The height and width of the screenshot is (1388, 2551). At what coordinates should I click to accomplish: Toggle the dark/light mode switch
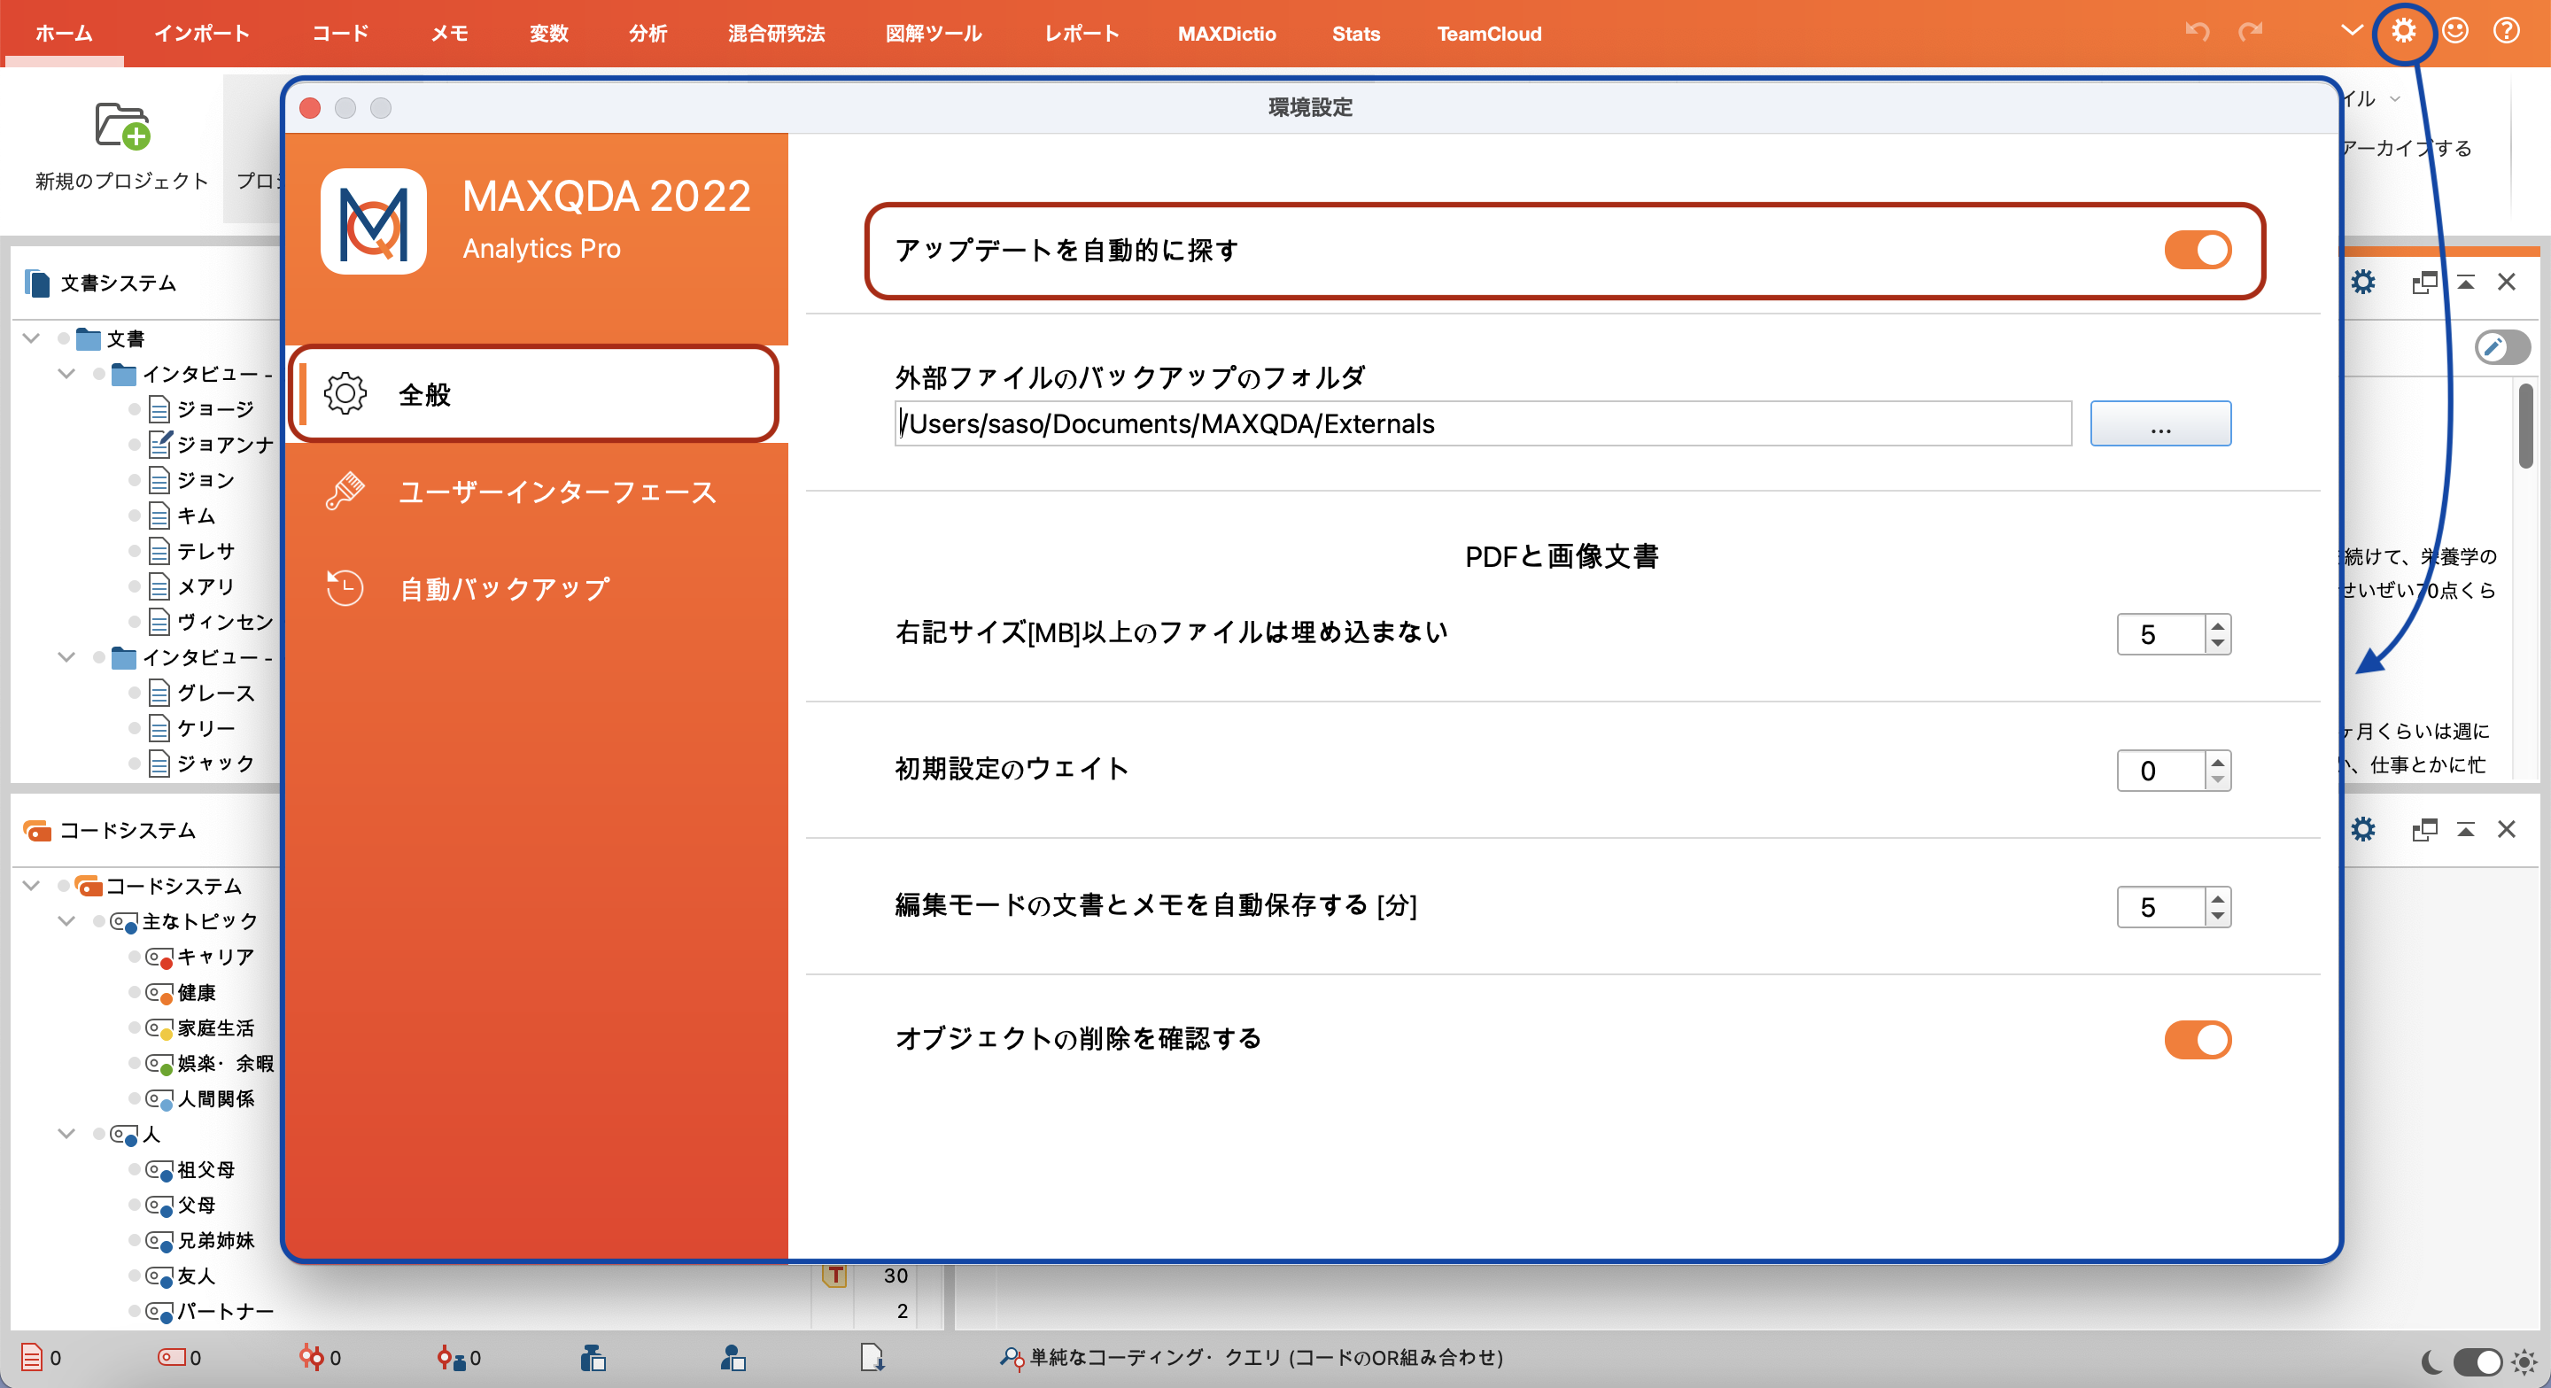tap(2477, 1363)
